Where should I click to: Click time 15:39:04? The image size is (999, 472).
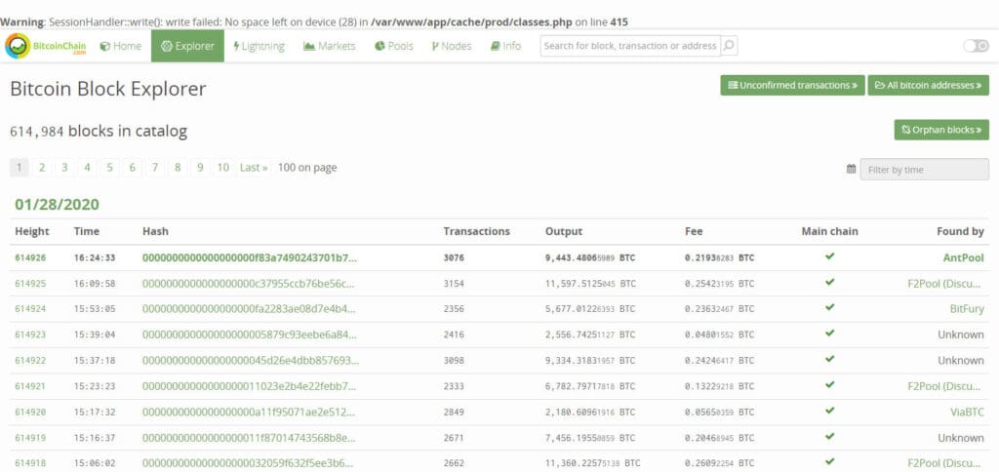[x=95, y=334]
